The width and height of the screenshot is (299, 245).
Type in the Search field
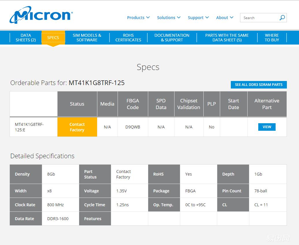pyautogui.click(x=259, y=18)
